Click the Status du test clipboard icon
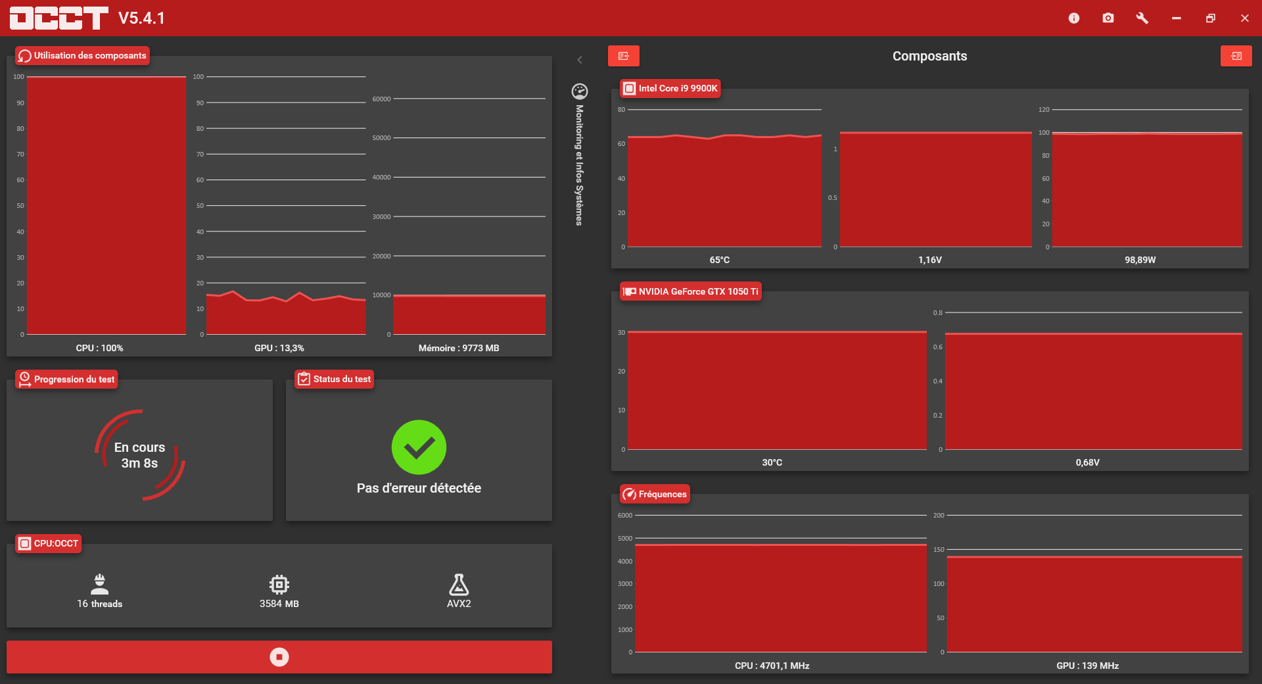 pos(304,379)
